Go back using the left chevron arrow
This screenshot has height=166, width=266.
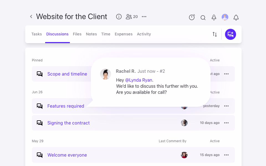pos(31,17)
